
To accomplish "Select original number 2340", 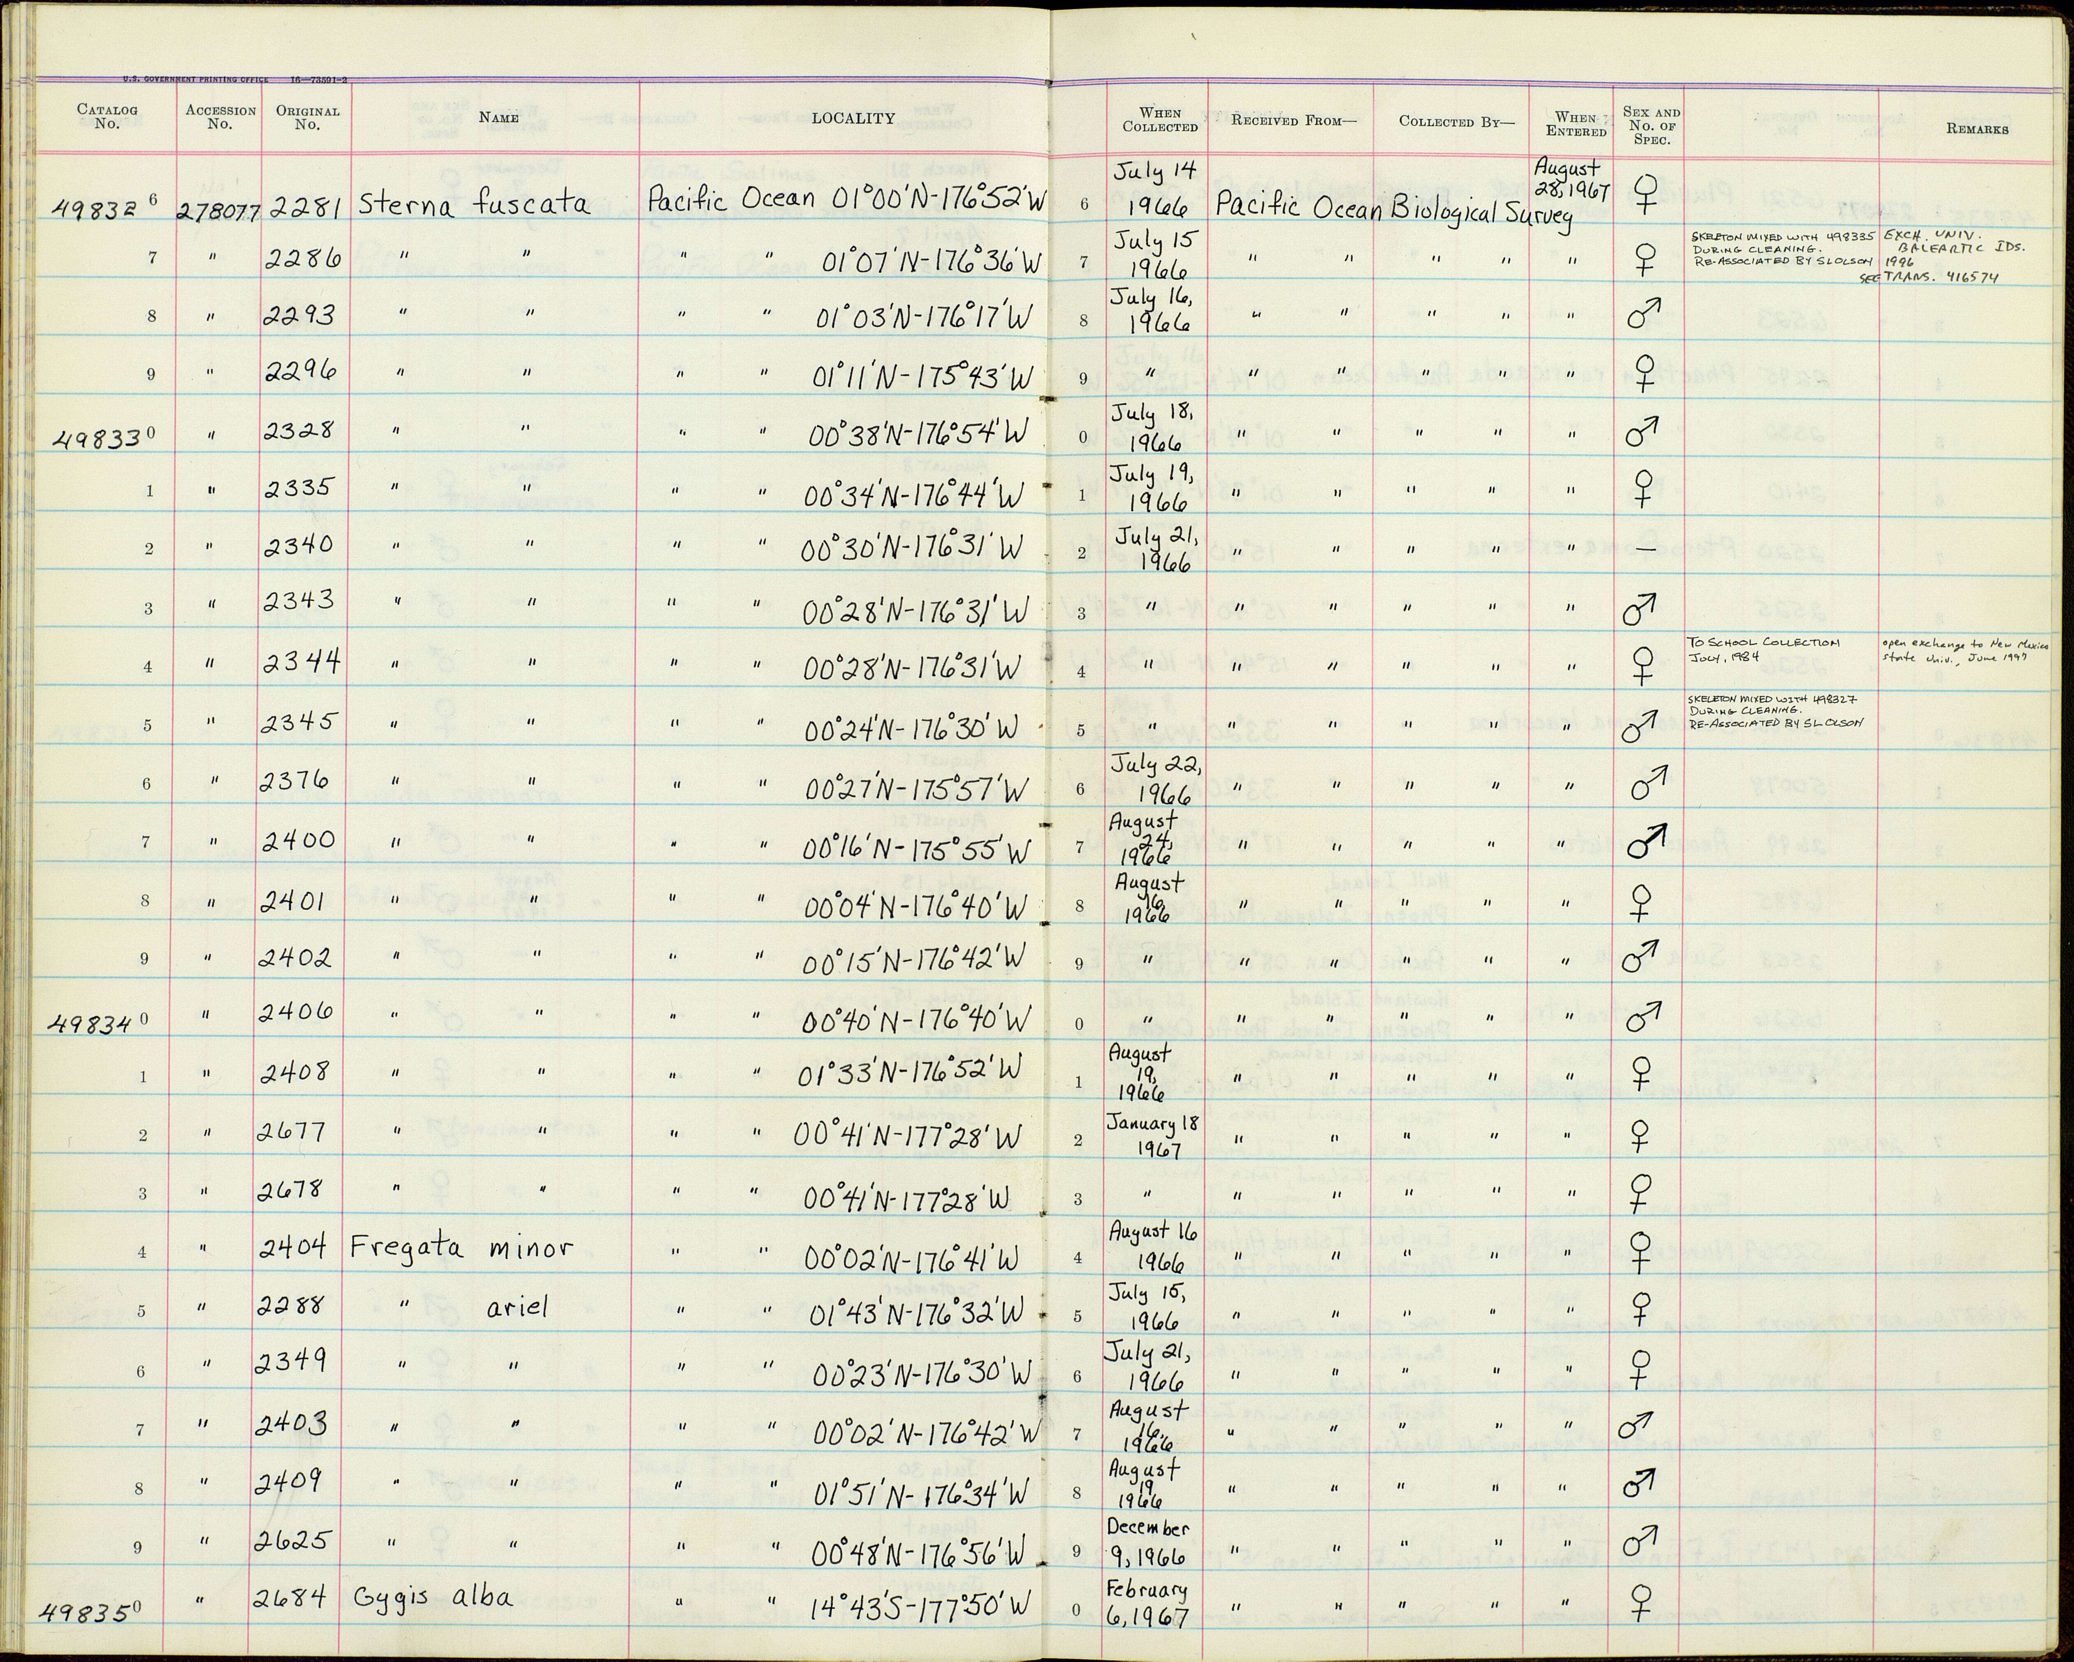I will 299,544.
